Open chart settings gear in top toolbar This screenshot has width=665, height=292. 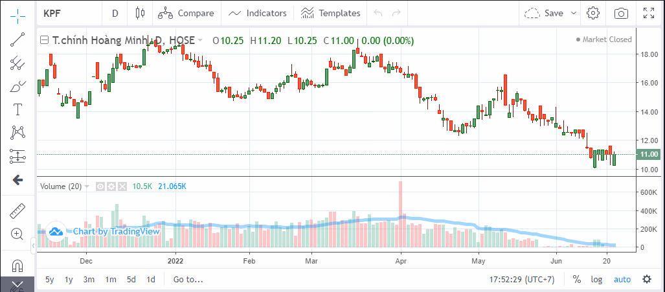[x=592, y=13]
